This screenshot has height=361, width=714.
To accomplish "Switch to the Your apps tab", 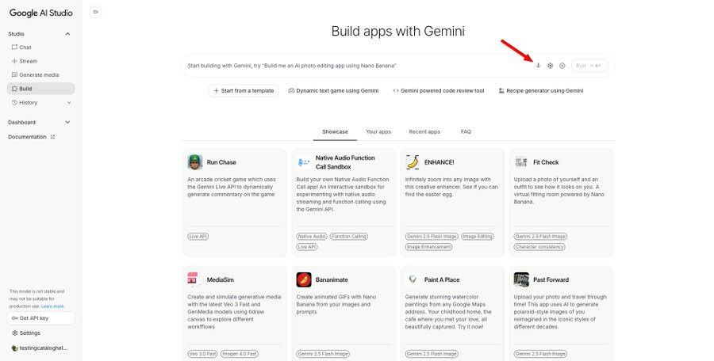I will [378, 132].
